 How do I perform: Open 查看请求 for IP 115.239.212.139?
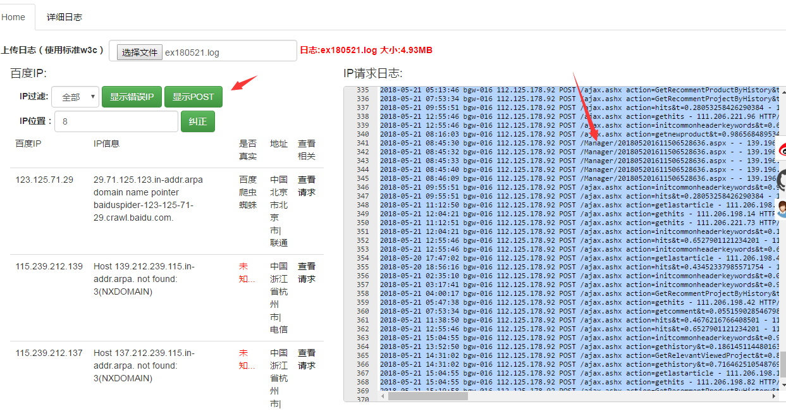(x=307, y=273)
